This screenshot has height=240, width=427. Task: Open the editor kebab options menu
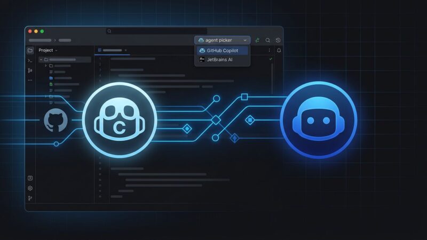tap(270, 50)
